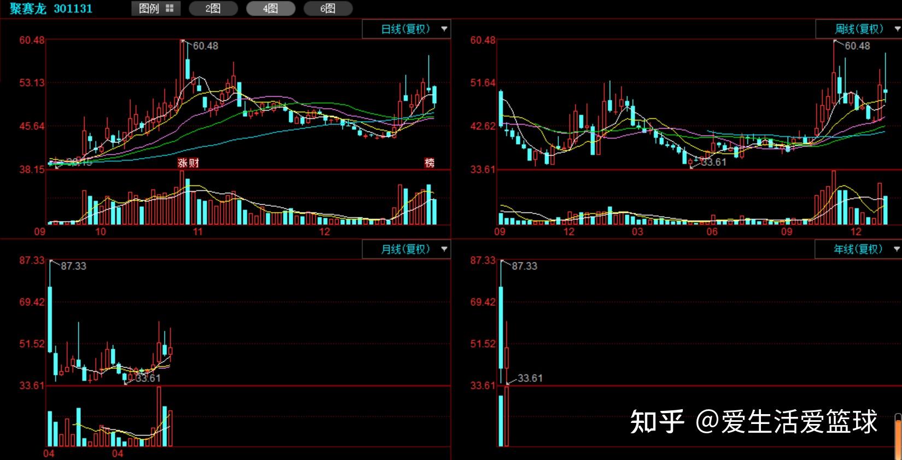Viewport: 902px width, 460px height.
Task: Click stock name 聚赛龙
Action: (28, 9)
